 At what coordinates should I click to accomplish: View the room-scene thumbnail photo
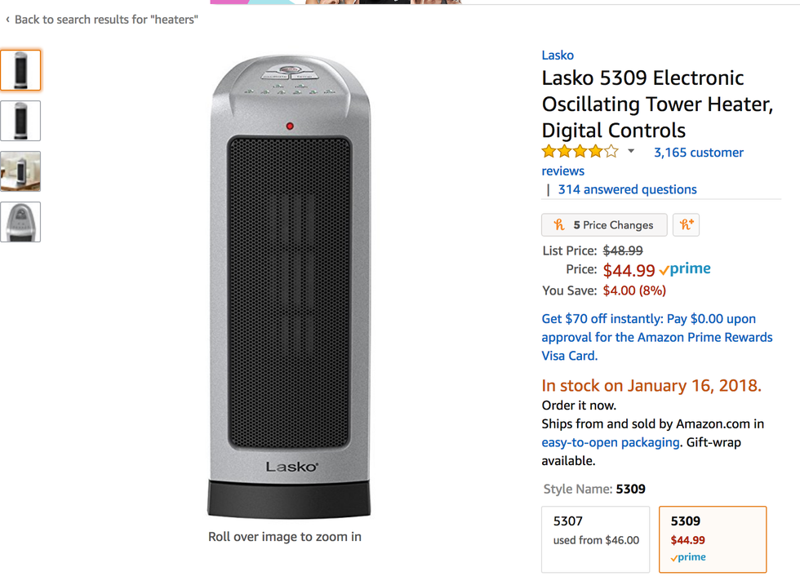20,171
